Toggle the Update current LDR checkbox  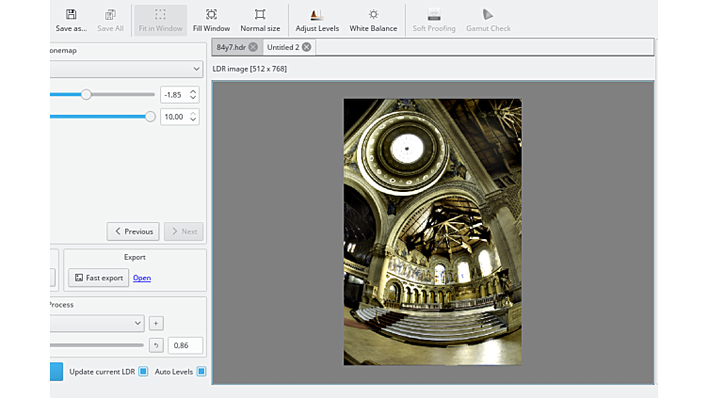coord(143,372)
